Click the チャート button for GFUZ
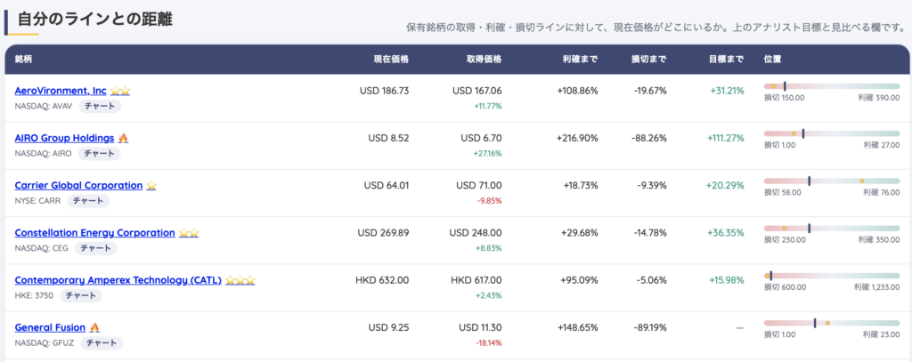The image size is (912, 362). pyautogui.click(x=102, y=343)
